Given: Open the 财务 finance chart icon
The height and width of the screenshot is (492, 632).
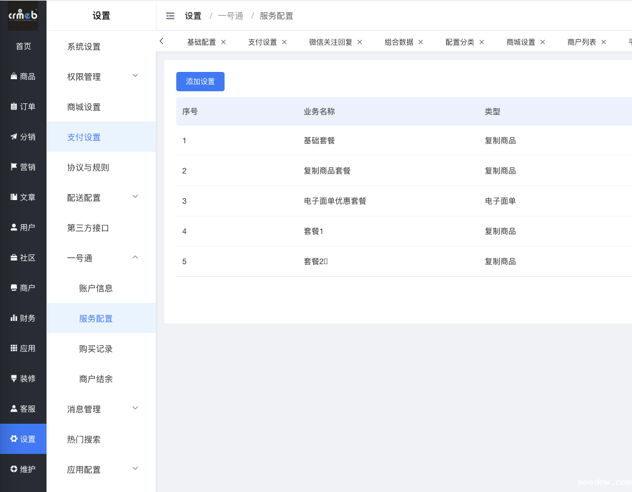Looking at the screenshot, I should click(x=14, y=318).
